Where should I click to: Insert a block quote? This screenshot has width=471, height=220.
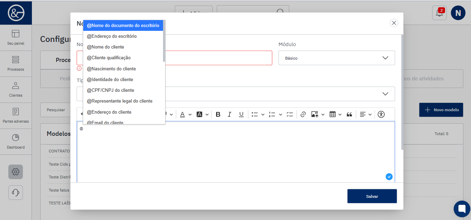pos(350,114)
